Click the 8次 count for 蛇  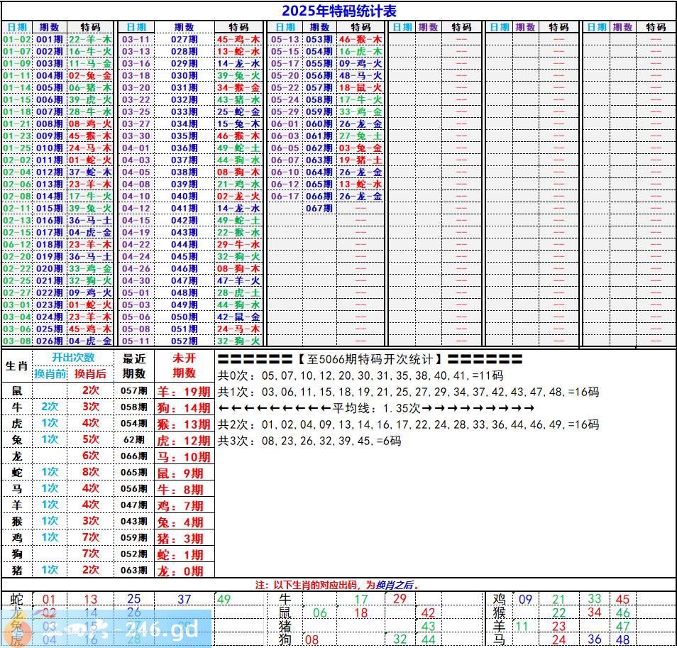click(x=90, y=472)
